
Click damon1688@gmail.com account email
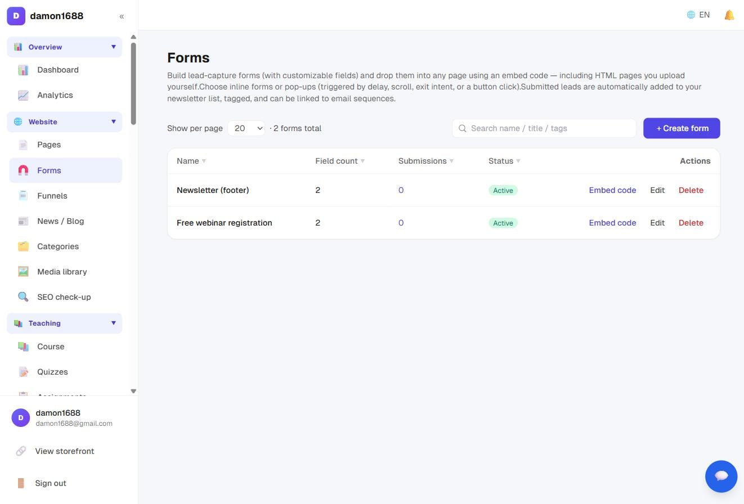click(x=74, y=424)
